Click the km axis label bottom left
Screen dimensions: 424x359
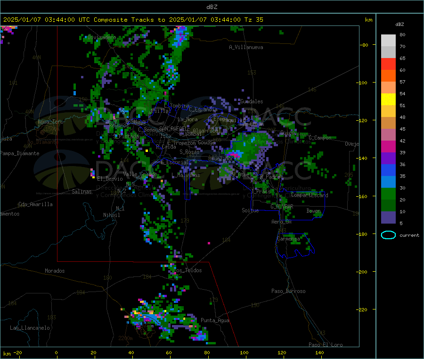pos(7,354)
